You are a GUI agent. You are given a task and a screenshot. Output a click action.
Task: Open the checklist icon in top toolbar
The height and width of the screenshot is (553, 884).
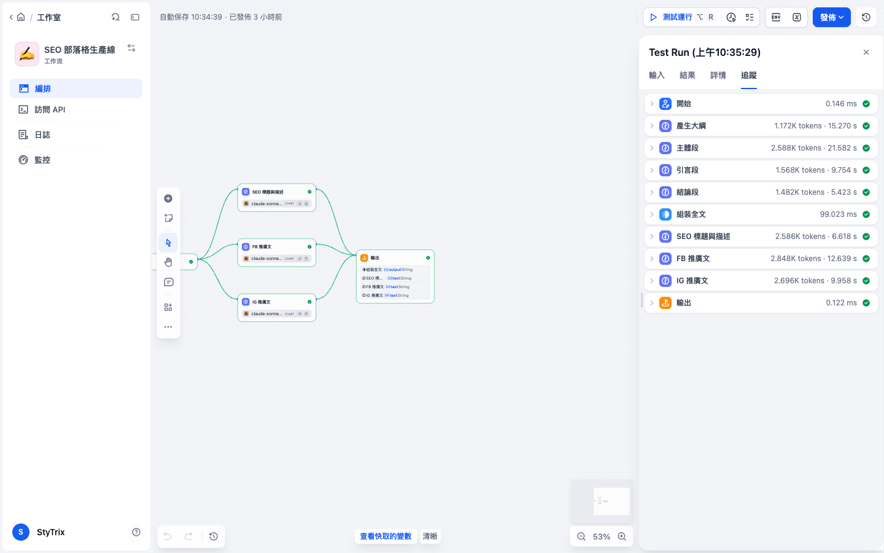pos(750,17)
